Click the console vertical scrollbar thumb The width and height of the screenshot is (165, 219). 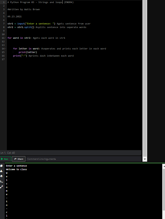pyautogui.click(x=164, y=189)
